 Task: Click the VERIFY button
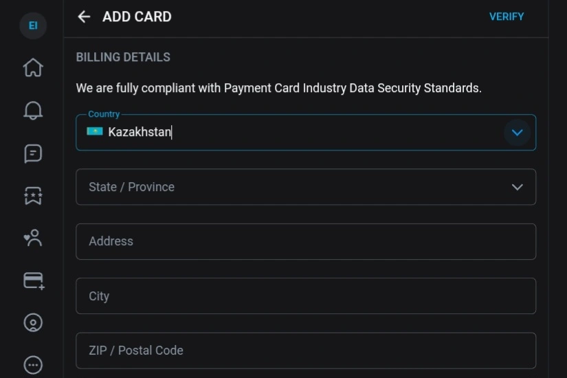[x=506, y=16]
